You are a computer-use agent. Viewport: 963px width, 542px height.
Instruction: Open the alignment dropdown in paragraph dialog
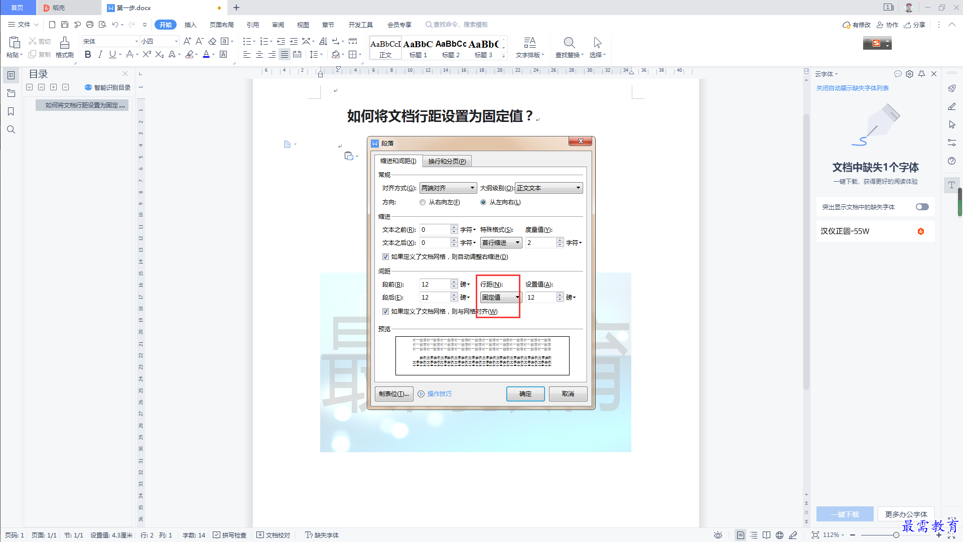448,188
